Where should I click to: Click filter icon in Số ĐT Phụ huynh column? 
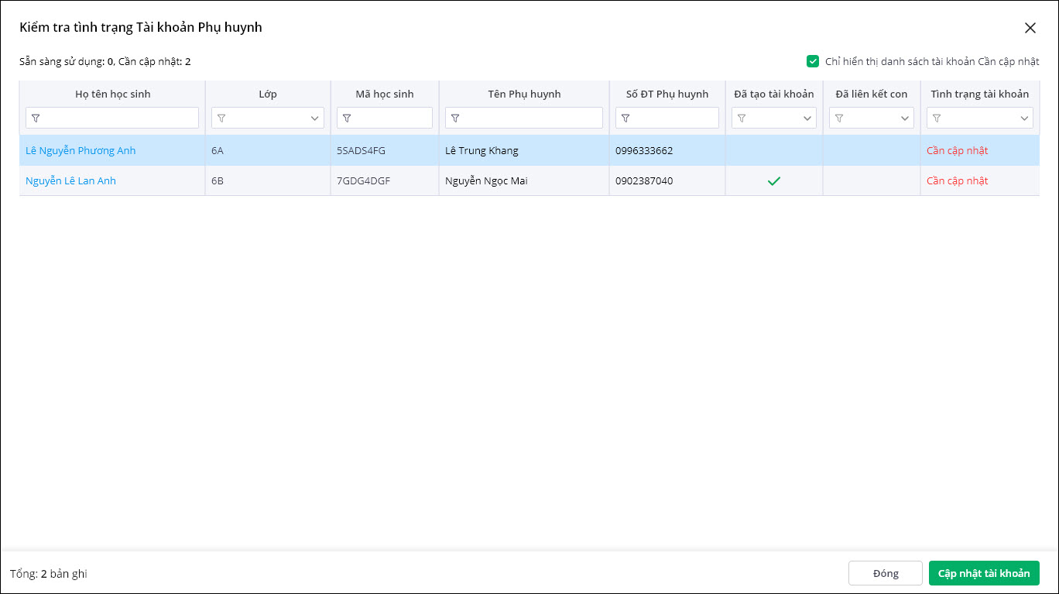625,118
